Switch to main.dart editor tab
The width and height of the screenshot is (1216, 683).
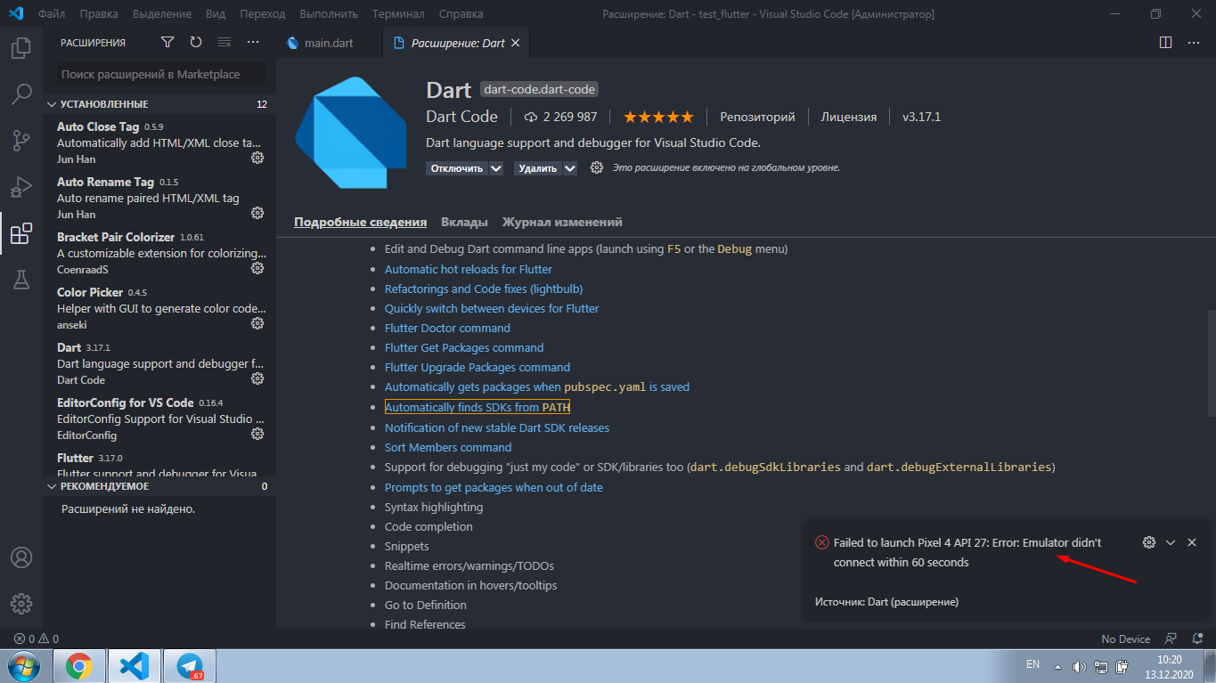point(330,43)
